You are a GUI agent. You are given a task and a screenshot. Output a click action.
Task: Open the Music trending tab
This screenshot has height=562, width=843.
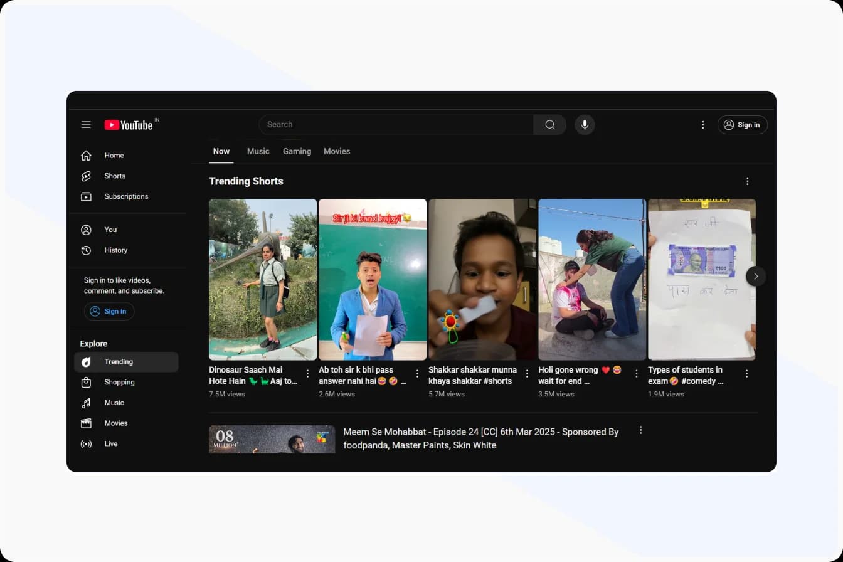click(x=258, y=151)
